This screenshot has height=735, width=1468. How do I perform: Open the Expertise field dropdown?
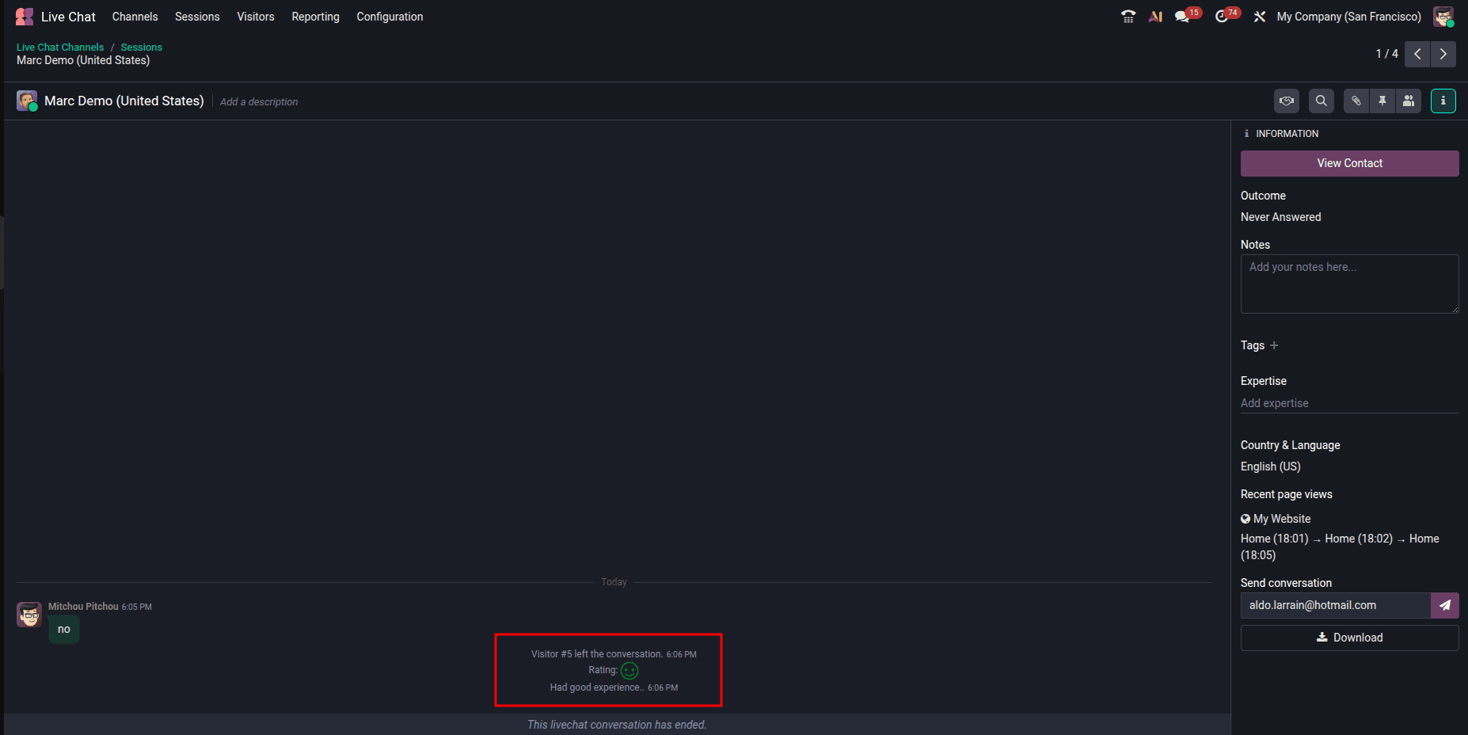(x=1350, y=403)
